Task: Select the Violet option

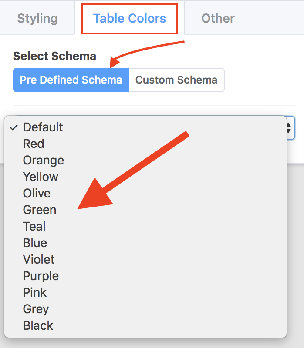Action: [39, 259]
